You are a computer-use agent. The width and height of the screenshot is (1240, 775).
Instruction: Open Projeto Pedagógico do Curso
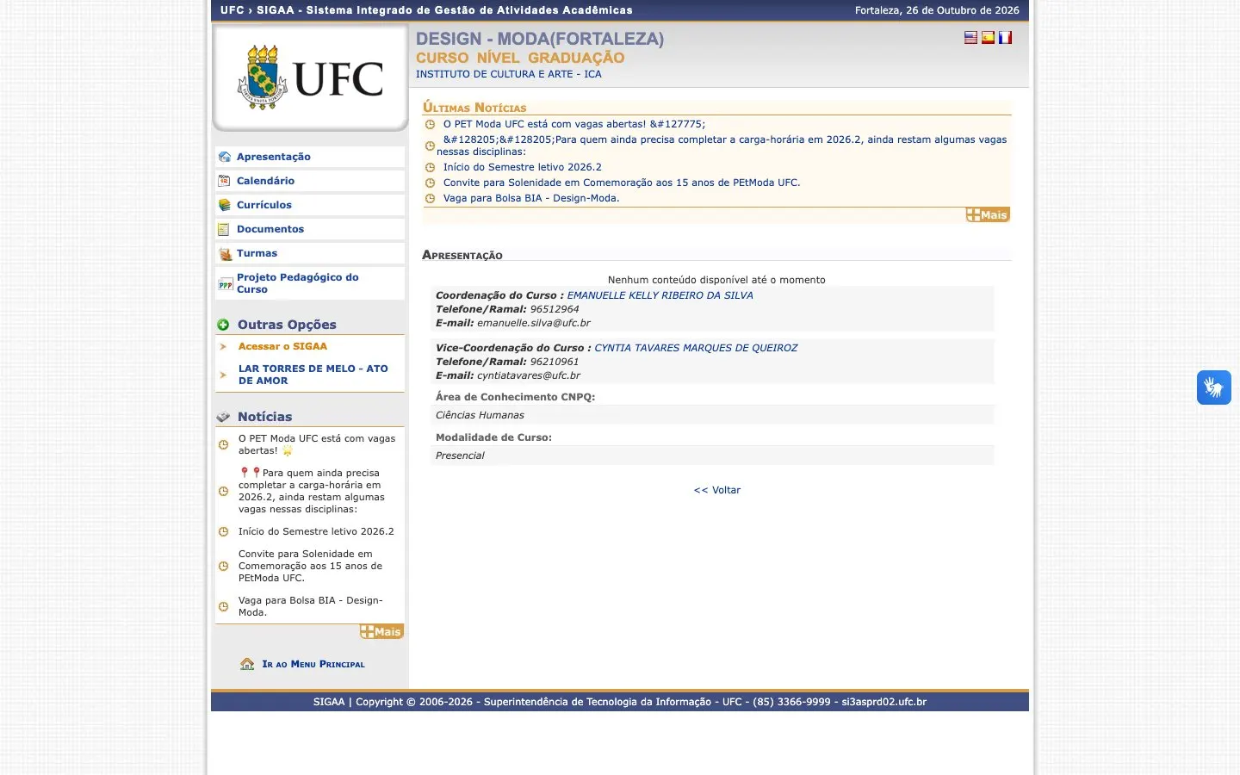pyautogui.click(x=297, y=283)
